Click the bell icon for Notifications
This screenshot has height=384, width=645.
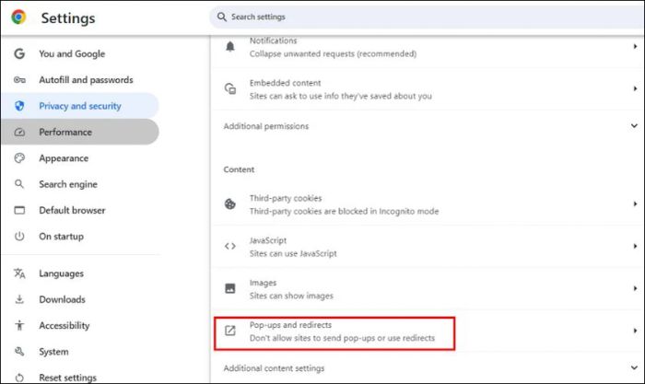click(230, 47)
